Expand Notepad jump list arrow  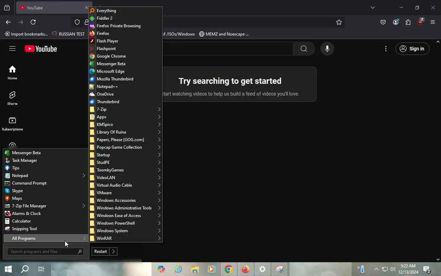click(84, 176)
